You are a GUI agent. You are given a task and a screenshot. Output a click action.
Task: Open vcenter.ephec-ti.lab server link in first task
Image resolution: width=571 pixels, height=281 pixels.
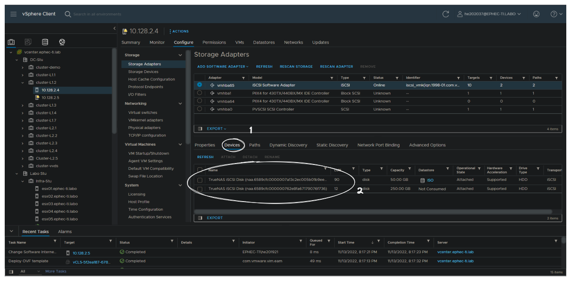[456, 252]
